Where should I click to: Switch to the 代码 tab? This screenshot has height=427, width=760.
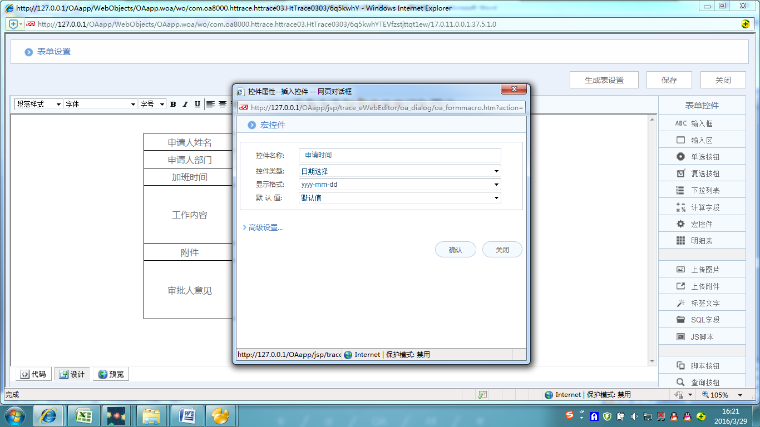coord(33,374)
